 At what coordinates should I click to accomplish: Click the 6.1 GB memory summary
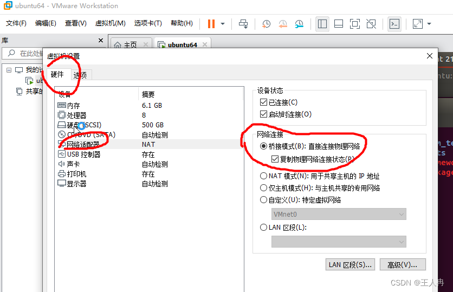tap(152, 106)
